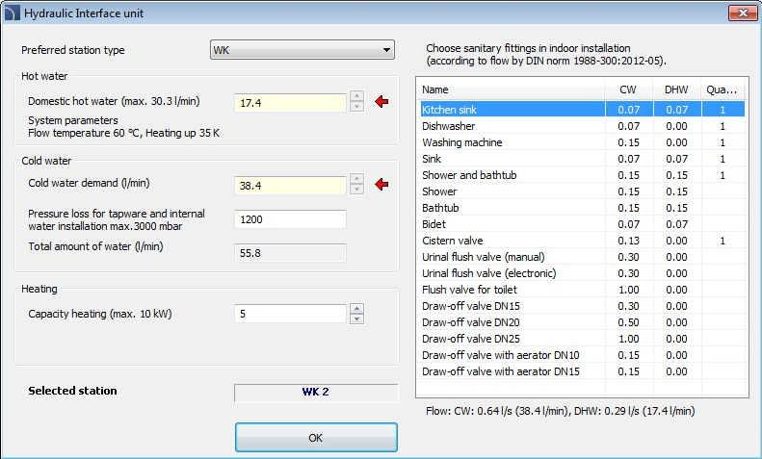Click quantity cell for Cistern valve
This screenshot has width=762, height=459.
tap(722, 241)
